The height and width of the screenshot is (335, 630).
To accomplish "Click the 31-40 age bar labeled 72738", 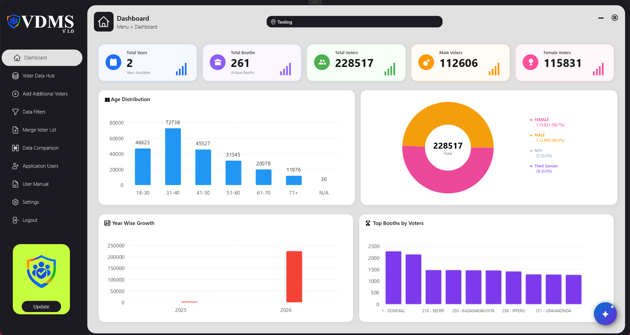I will [x=173, y=157].
